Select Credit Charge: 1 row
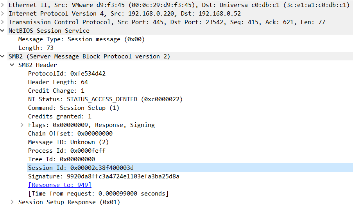Image resolution: width=353 pixels, height=208 pixels. pyautogui.click(x=56, y=91)
